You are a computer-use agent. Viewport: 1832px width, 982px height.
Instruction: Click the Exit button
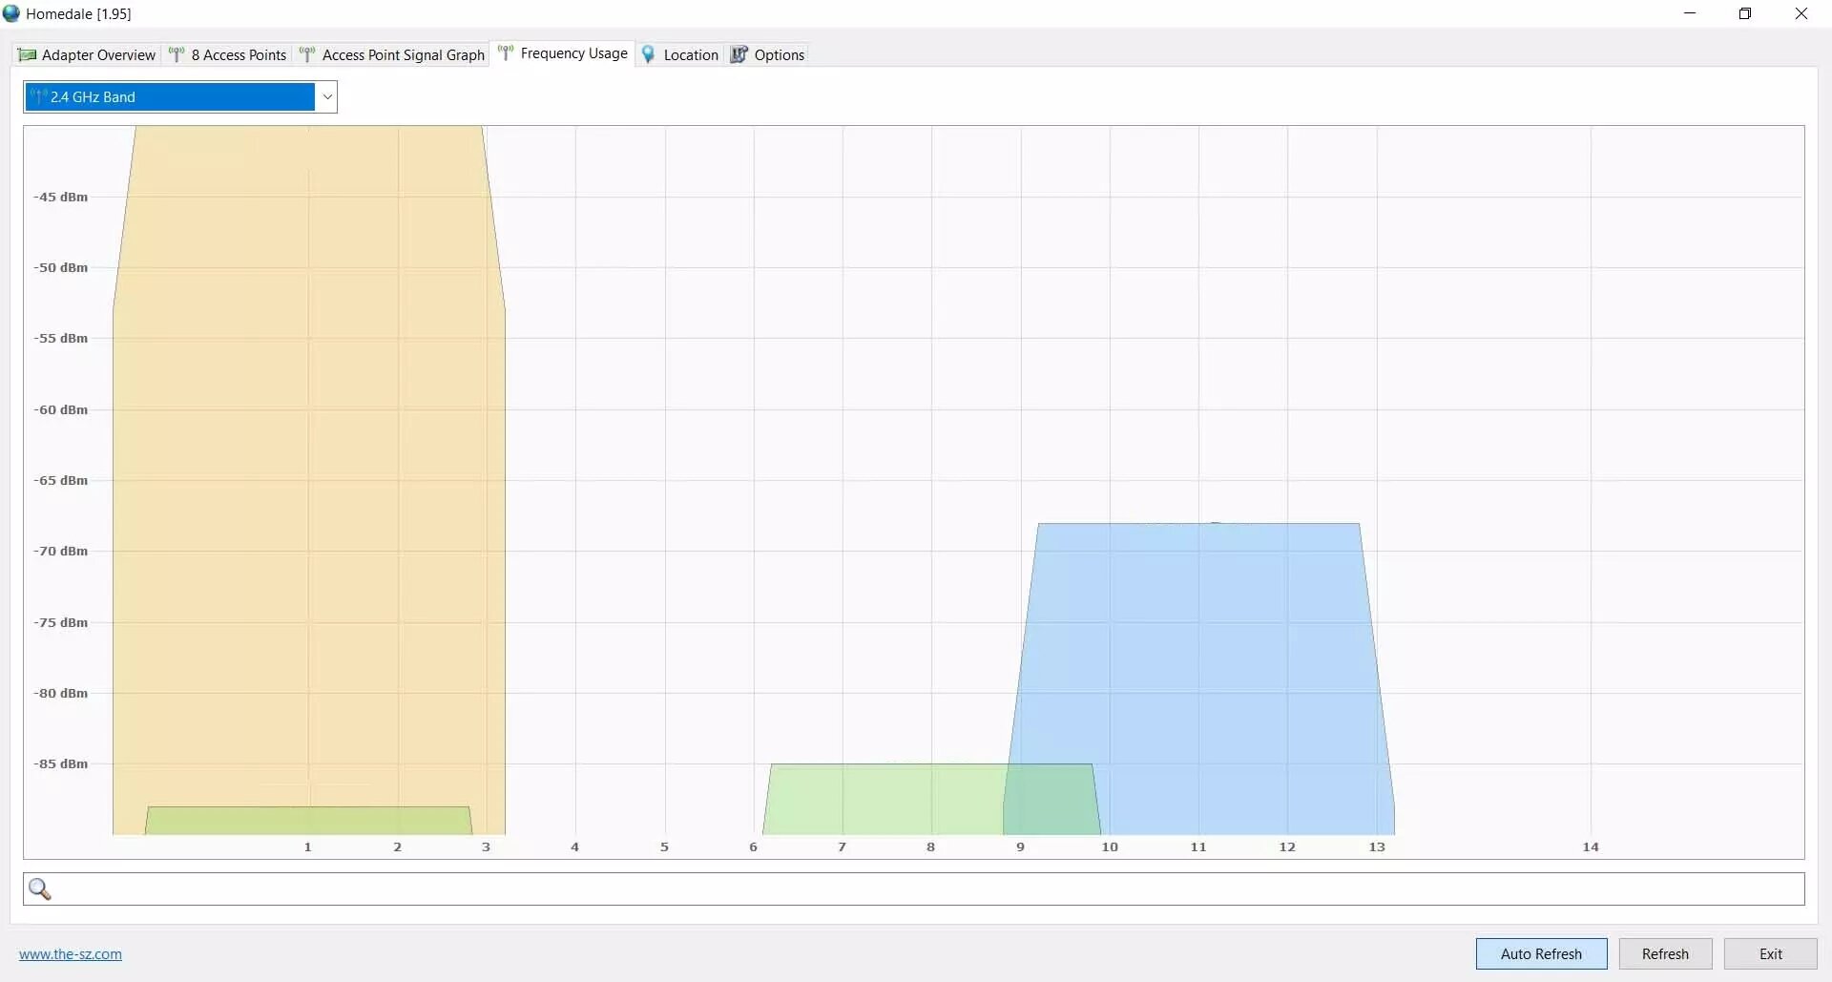point(1770,953)
